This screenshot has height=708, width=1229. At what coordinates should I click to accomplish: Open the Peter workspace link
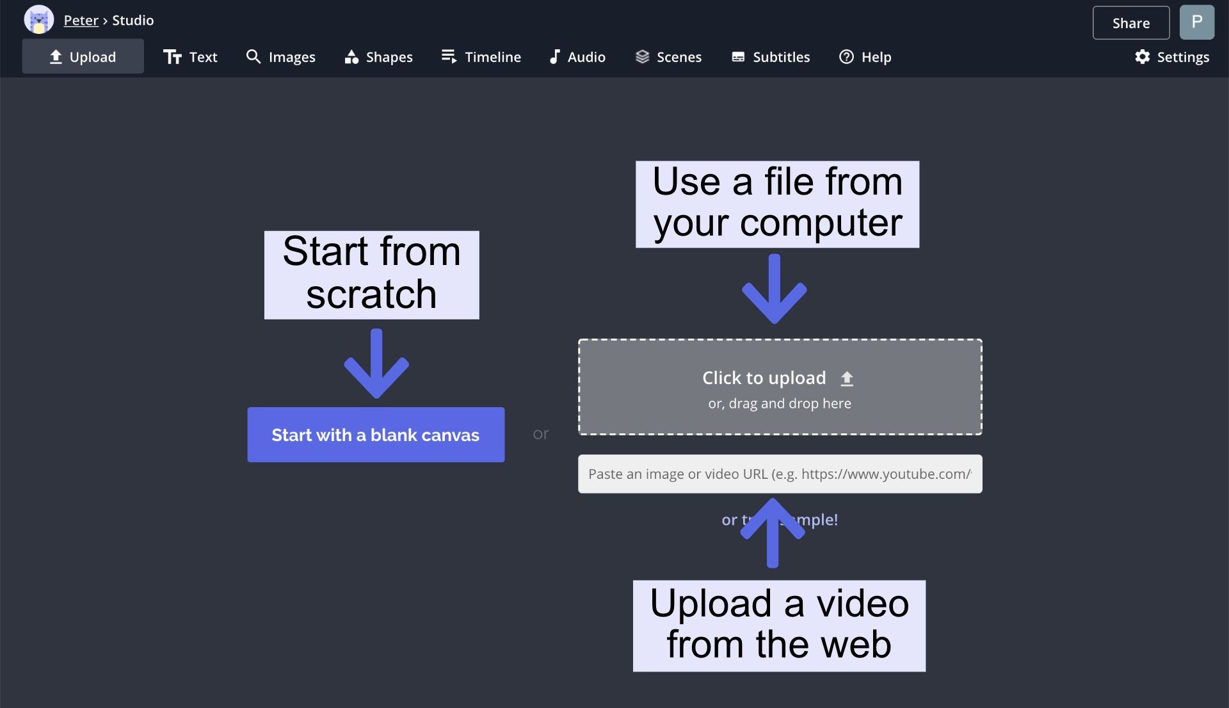pos(81,20)
